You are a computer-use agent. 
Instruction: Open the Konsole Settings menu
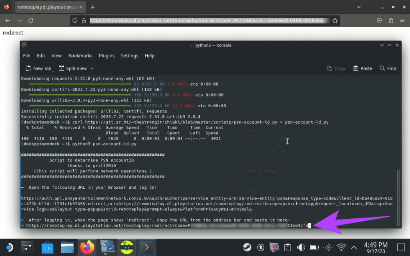pyautogui.click(x=129, y=56)
